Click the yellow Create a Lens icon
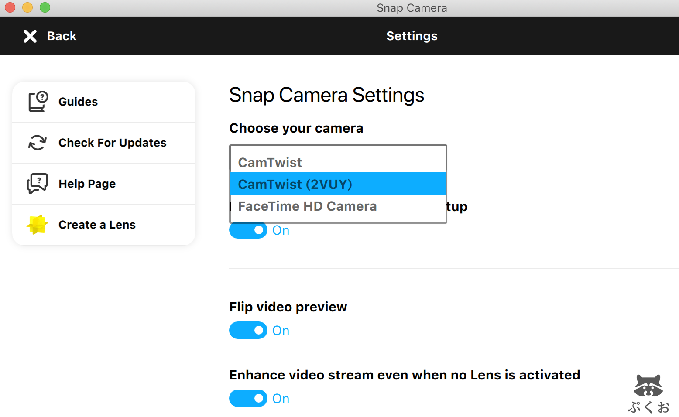This screenshot has width=679, height=417. 37,225
